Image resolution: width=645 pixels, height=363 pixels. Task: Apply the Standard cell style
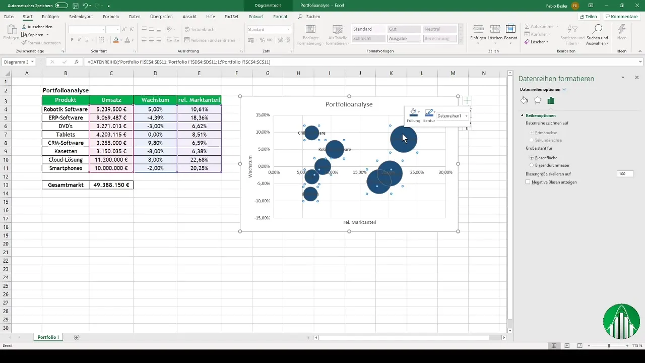(x=369, y=29)
